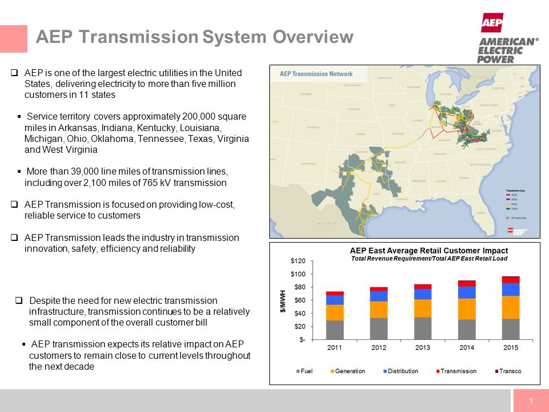The image size is (549, 412).
Task: Click the blue Distribution legend swatch
Action: pos(385,371)
